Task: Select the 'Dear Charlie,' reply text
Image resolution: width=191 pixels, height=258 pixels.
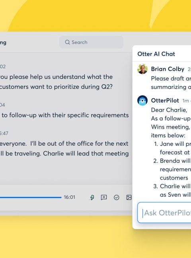Action: pyautogui.click(x=169, y=110)
